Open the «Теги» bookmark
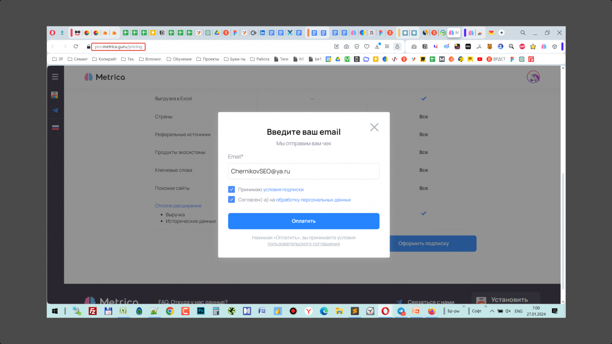612x344 pixels. click(281, 59)
